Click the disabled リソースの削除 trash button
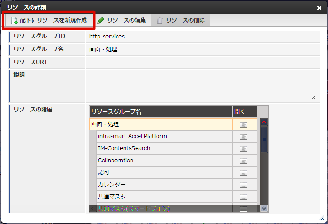Screen dimensions: 328x224 [182, 20]
